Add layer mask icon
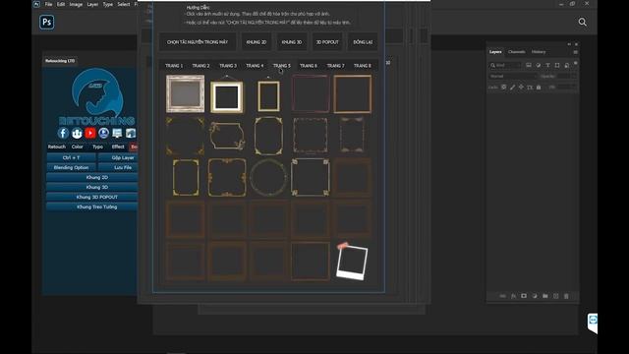Screen dimensions: 629x354 pyautogui.click(x=524, y=296)
